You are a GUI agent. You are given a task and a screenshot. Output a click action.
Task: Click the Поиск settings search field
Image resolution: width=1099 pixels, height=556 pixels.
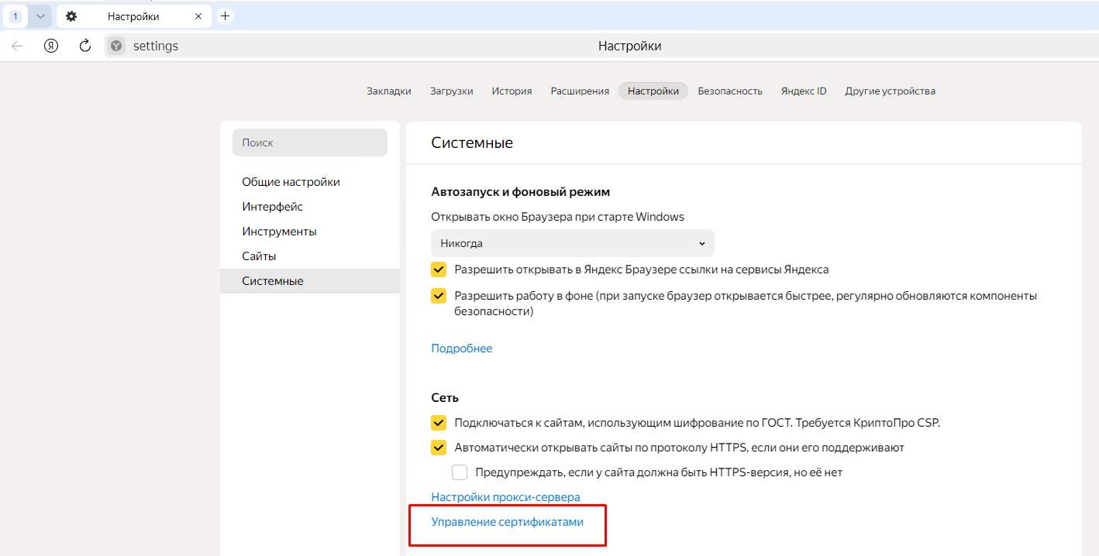309,142
